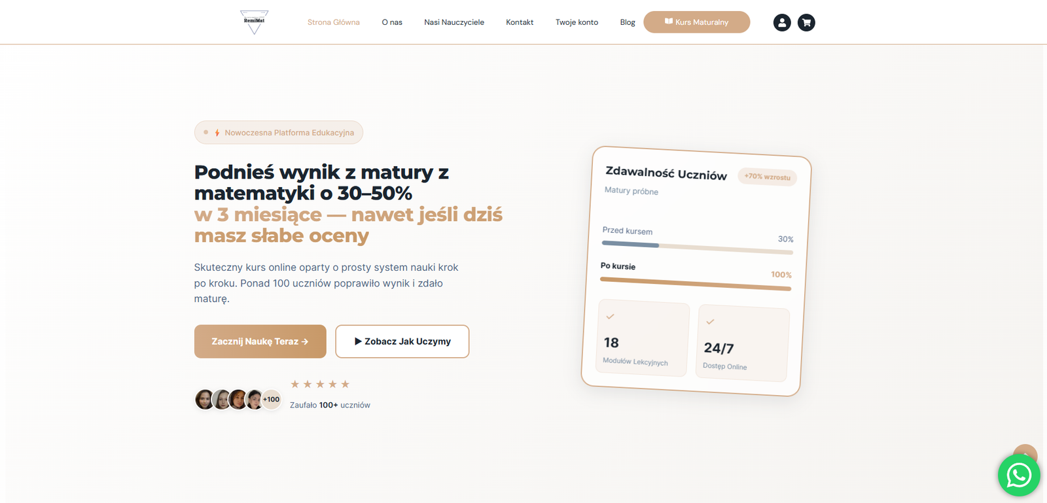Open the WhatsApp chat button
The height and width of the screenshot is (503, 1047).
coord(1018,476)
